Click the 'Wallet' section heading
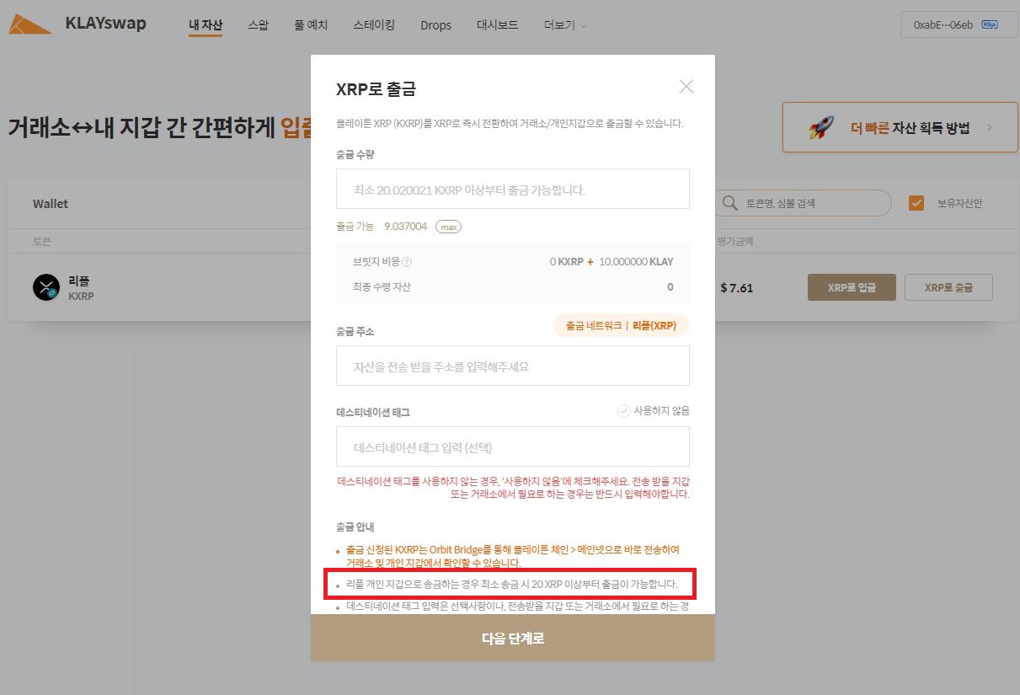 tap(51, 204)
